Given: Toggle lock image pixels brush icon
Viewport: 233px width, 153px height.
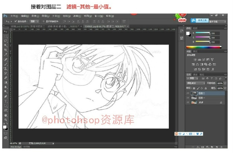Looking at the screenshot, I should pyautogui.click(x=198, y=88).
